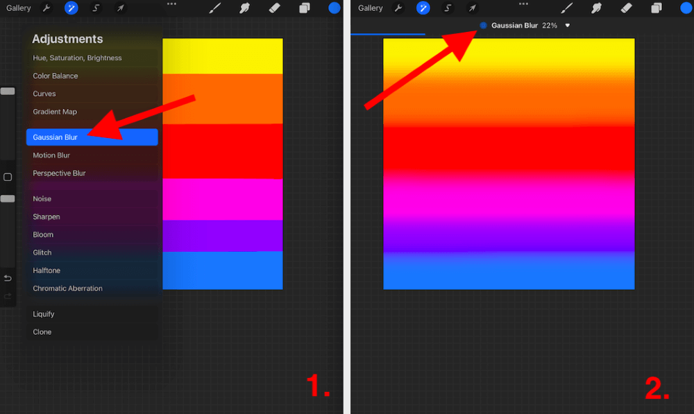Viewport: 694px width, 414px height.
Task: Select Hue, Saturation, Brightness adjustment
Action: [x=92, y=58]
